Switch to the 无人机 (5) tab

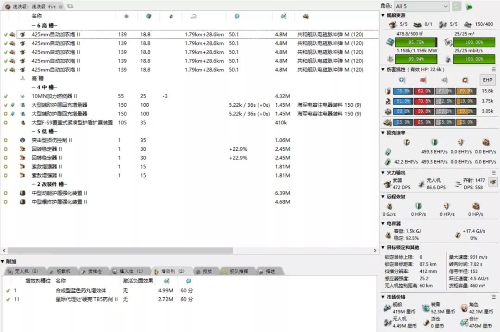tap(23, 271)
